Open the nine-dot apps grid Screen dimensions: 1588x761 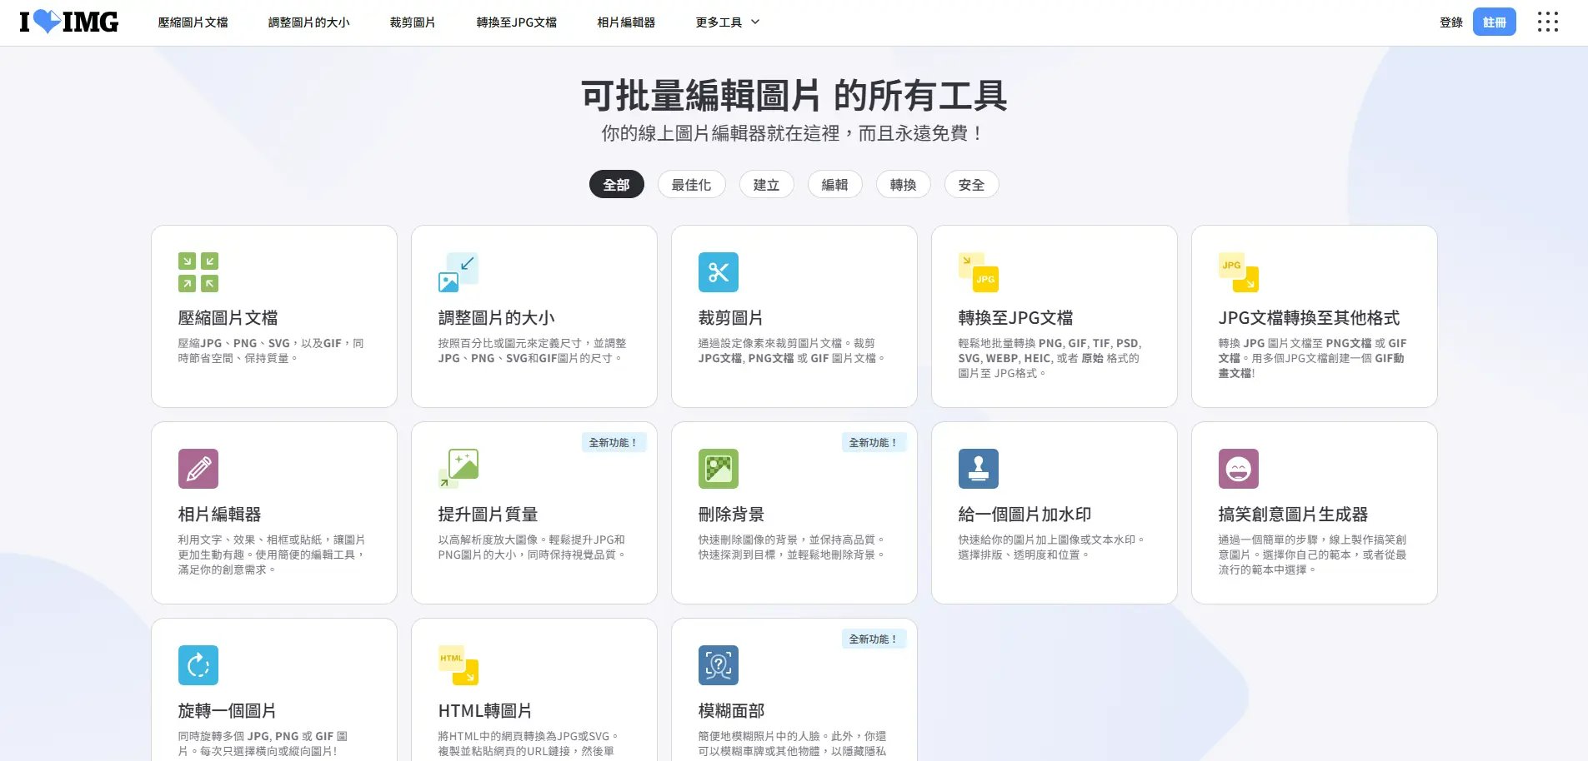[1549, 22]
